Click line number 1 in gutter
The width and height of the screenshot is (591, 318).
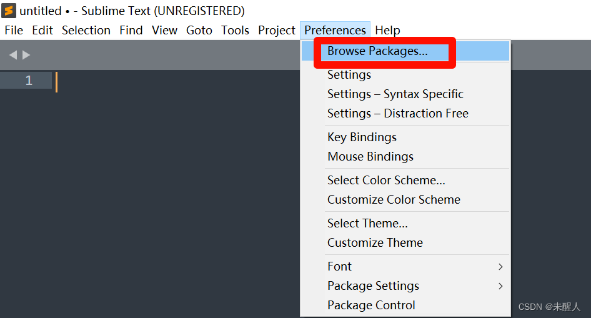(29, 80)
